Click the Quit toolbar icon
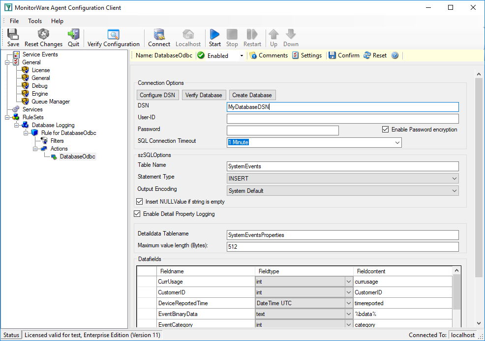The height and width of the screenshot is (341, 485). click(x=74, y=34)
